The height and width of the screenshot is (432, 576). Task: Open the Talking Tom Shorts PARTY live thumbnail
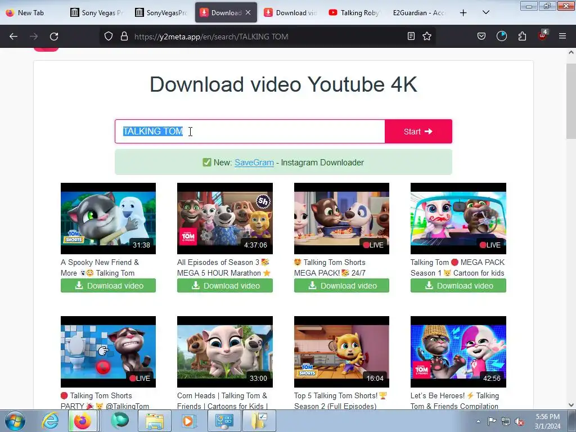(x=108, y=352)
